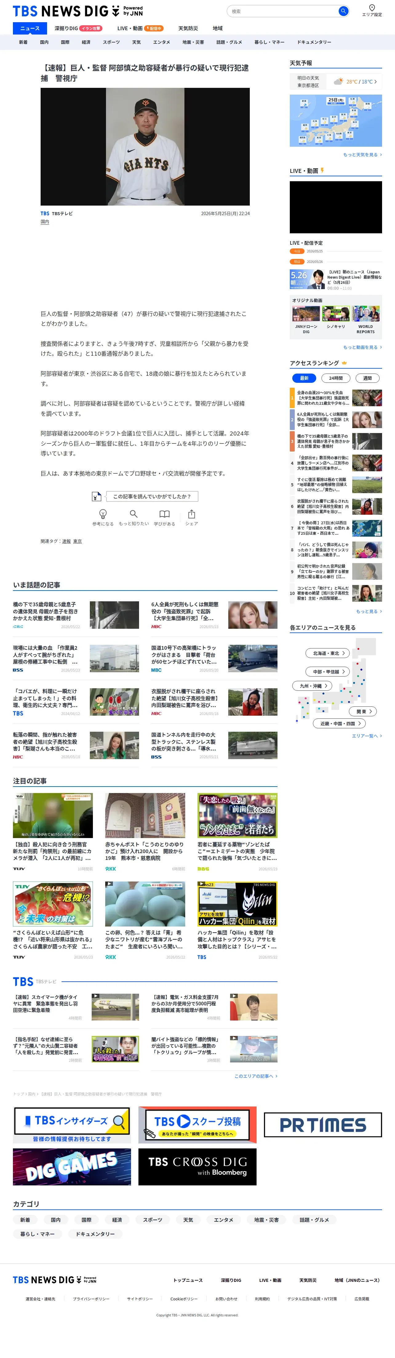Screen dimensions: 395x1358
Task: Open the 地域 tab
Action: pos(218,28)
